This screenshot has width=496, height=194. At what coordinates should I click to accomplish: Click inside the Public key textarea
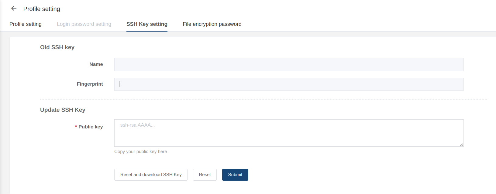(289, 133)
